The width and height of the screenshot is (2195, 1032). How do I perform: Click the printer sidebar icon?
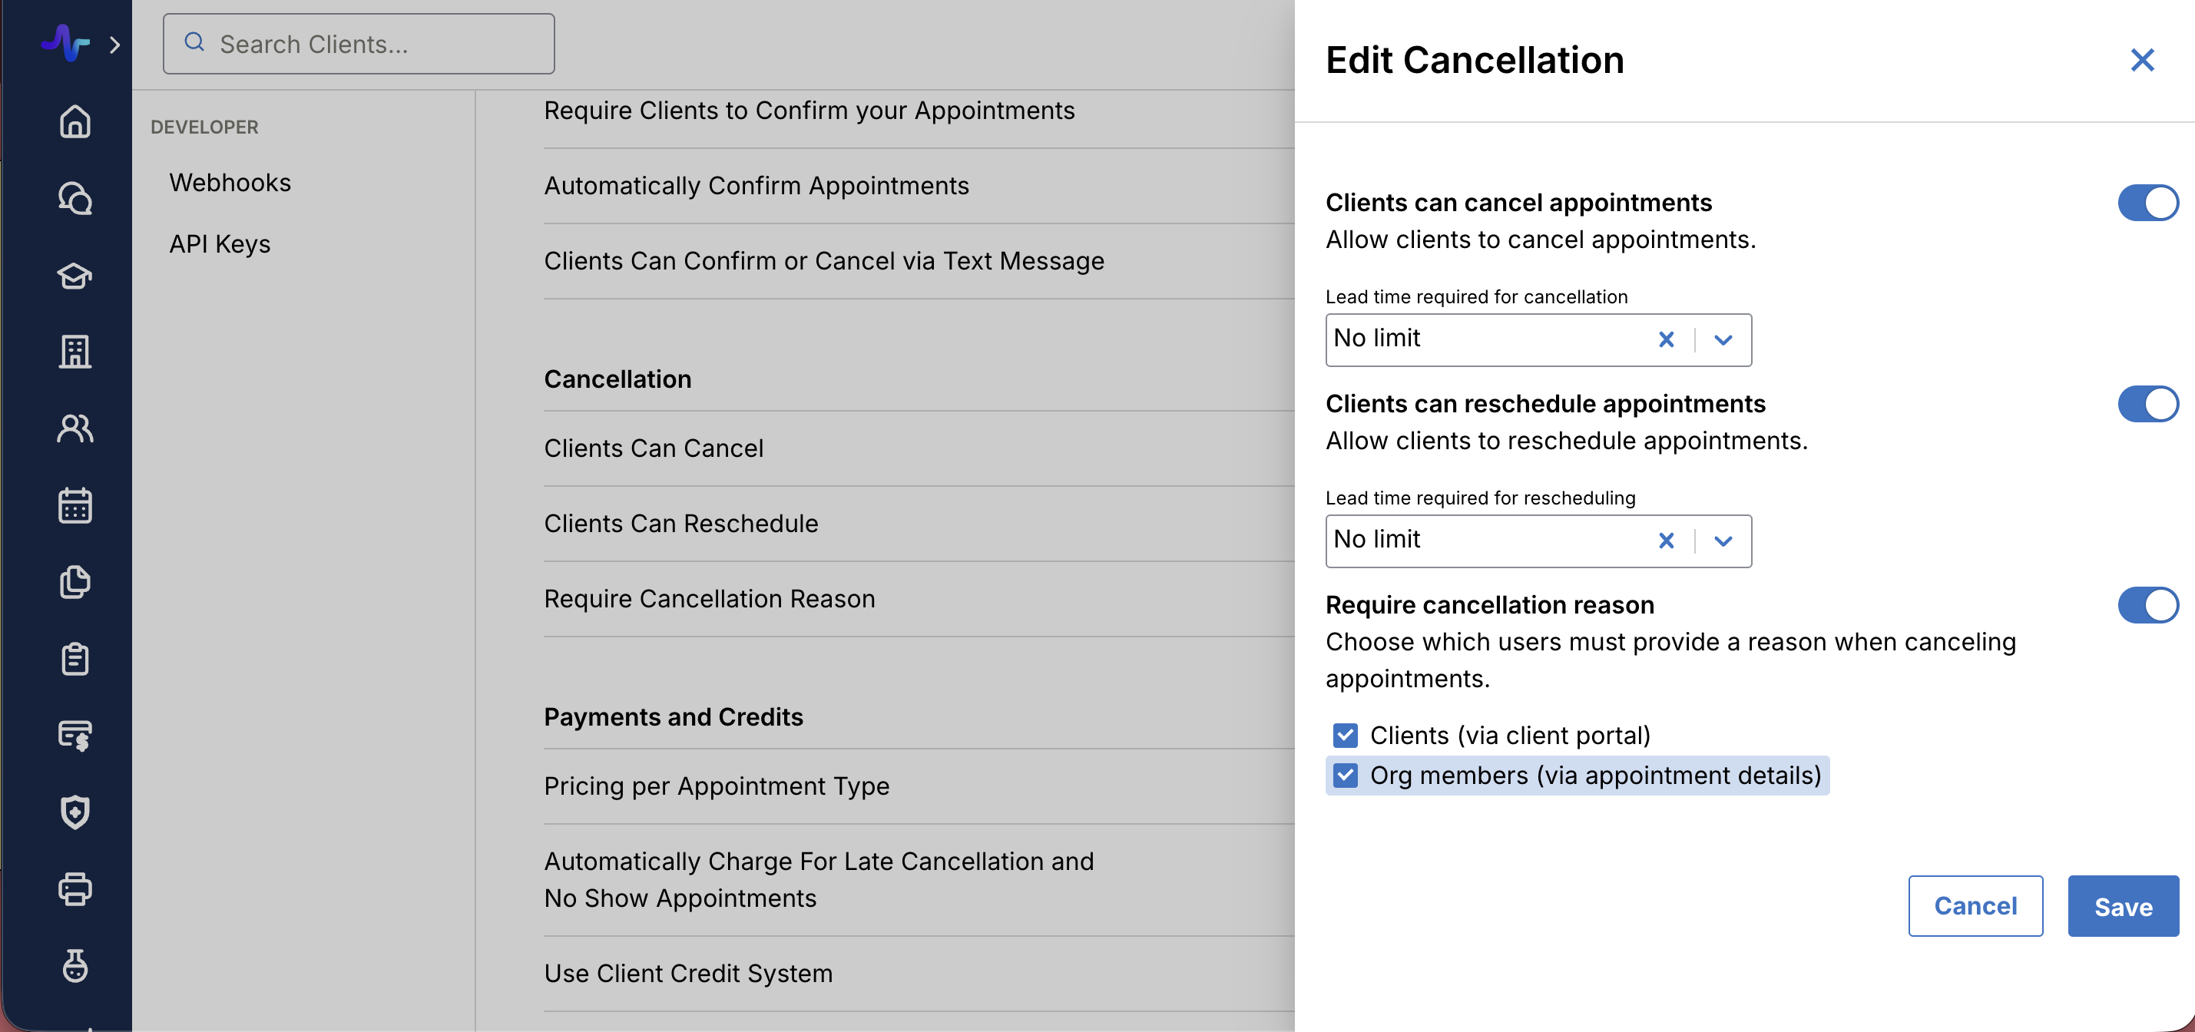(x=75, y=889)
